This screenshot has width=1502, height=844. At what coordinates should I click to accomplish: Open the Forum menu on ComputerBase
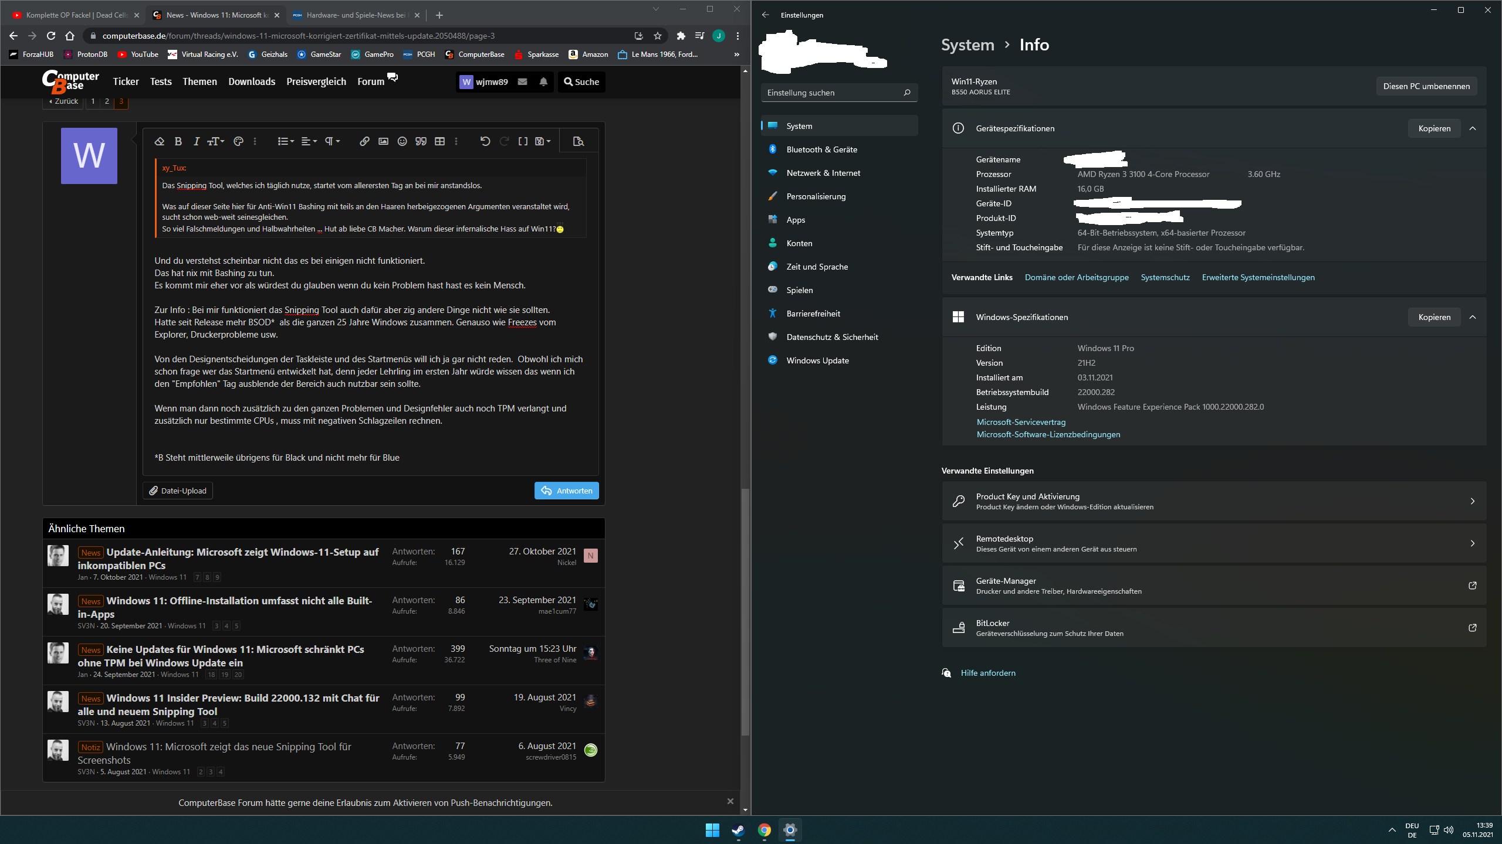tap(371, 81)
